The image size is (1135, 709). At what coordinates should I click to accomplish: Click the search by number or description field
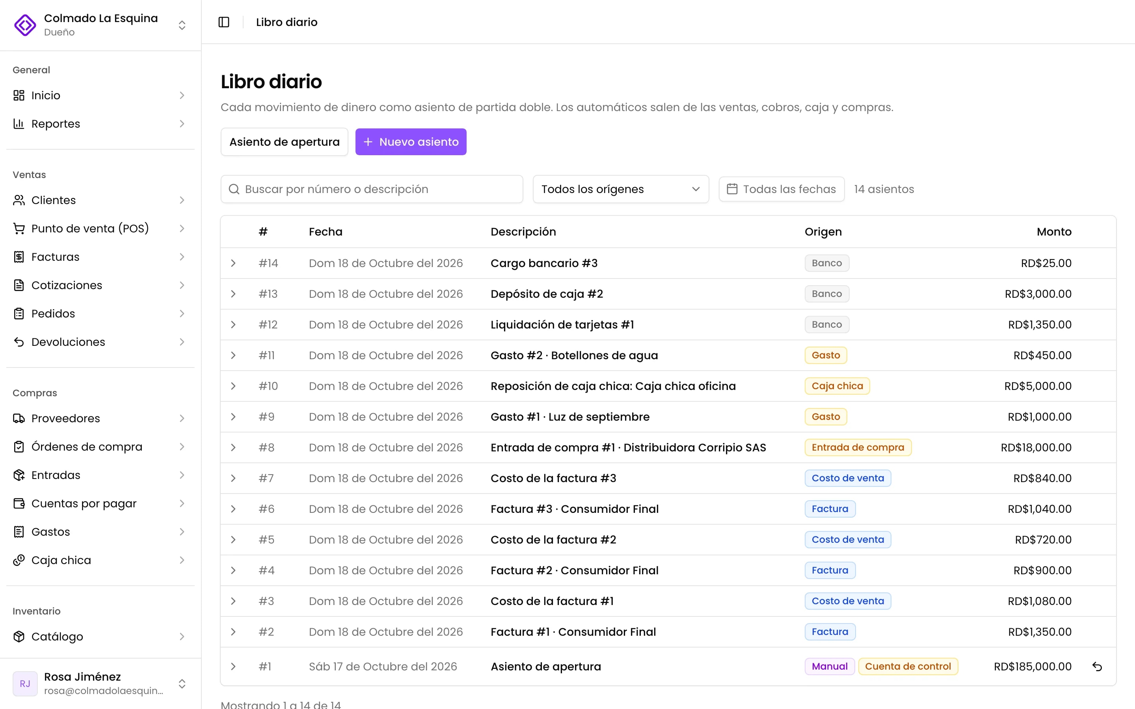click(372, 189)
